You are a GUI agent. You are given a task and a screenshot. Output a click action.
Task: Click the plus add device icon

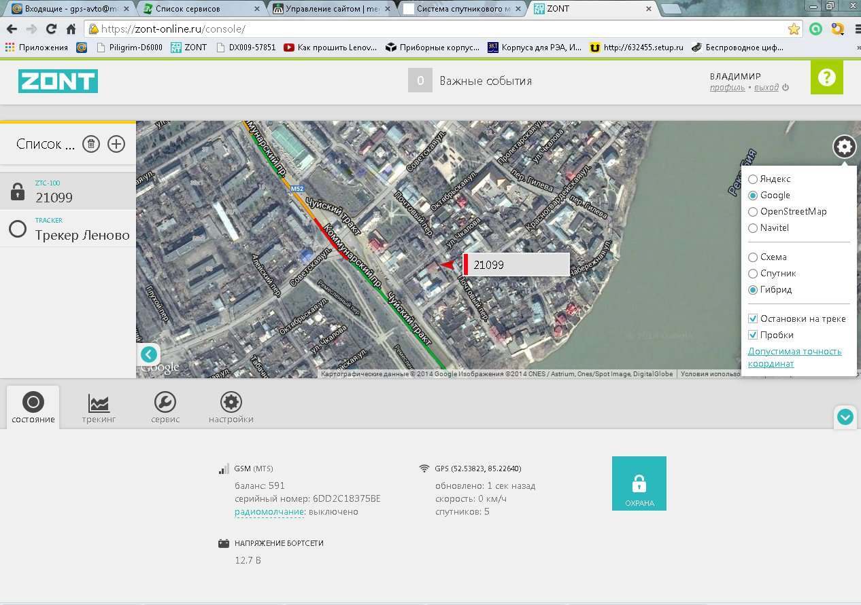tap(116, 144)
